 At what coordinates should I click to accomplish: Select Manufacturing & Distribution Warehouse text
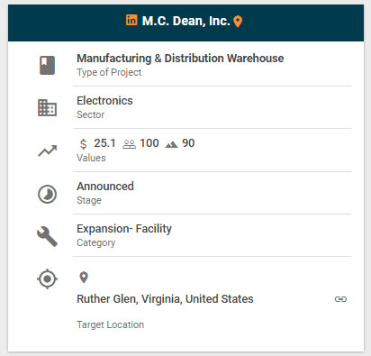pos(180,59)
